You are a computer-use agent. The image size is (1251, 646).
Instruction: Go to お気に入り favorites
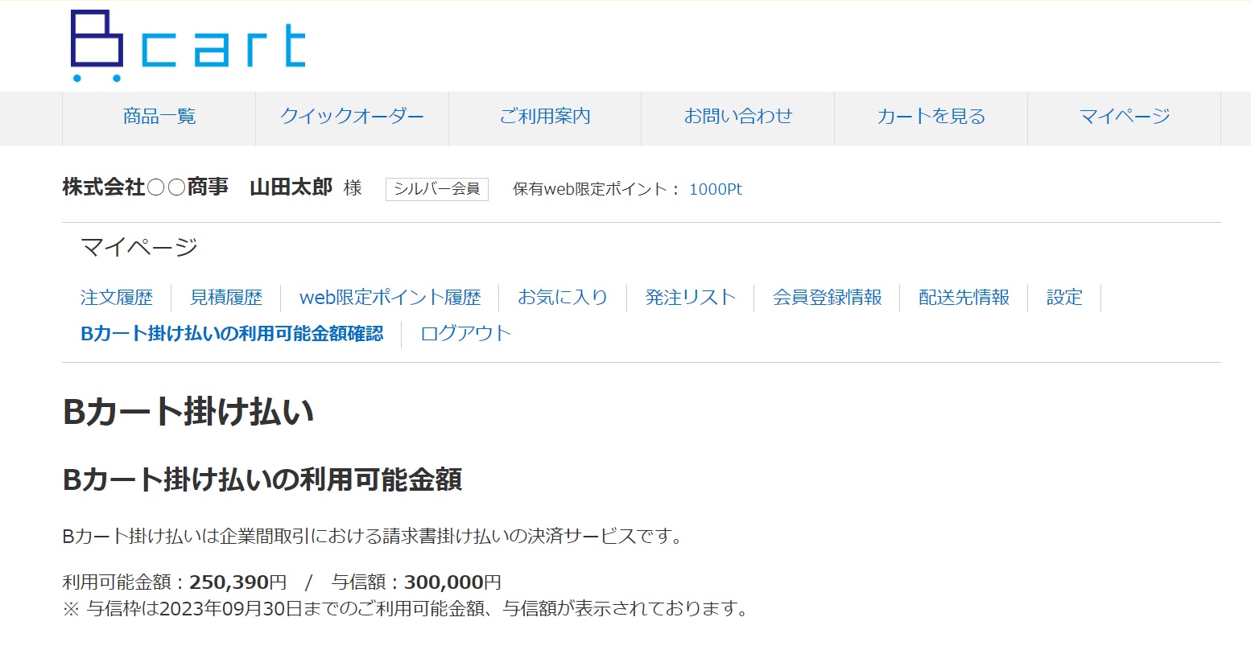[563, 298]
